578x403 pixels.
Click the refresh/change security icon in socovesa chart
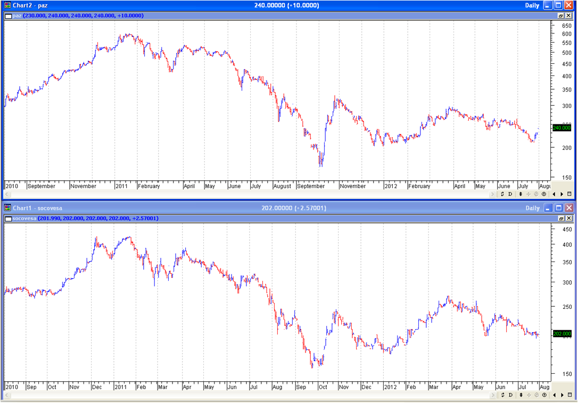pos(502,395)
